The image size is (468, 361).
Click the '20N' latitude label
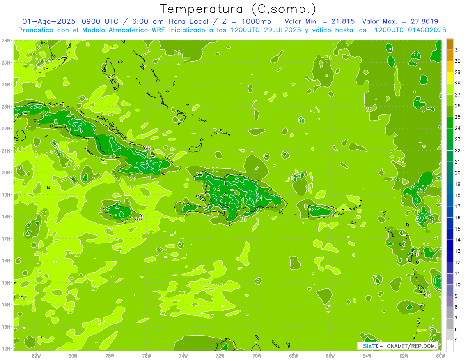5,173
